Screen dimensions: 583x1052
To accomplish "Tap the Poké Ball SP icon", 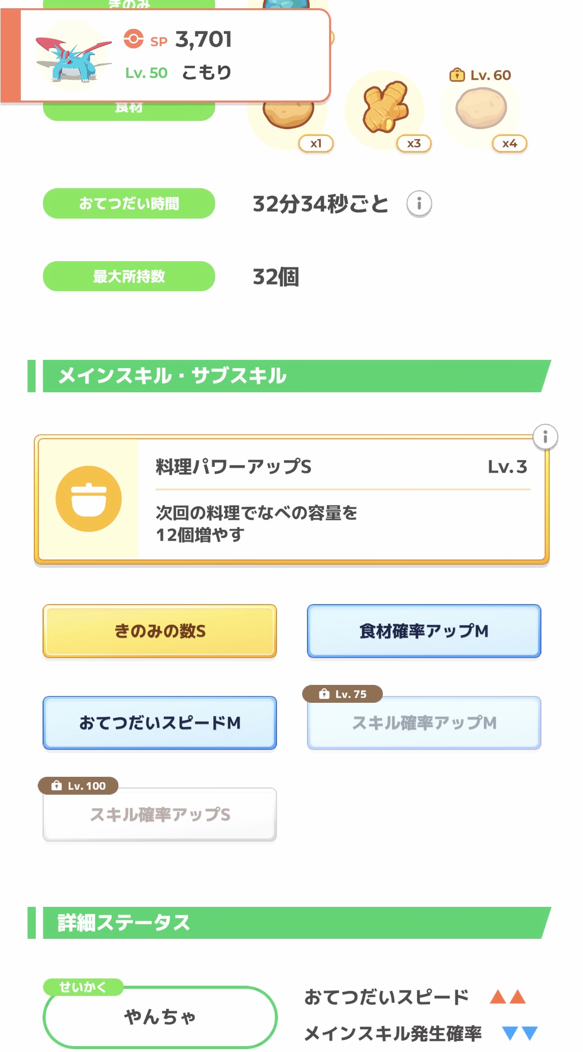I will coord(133,39).
